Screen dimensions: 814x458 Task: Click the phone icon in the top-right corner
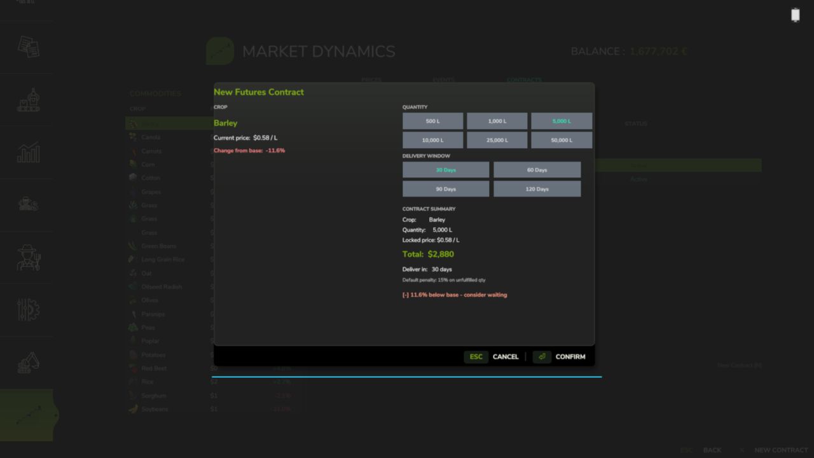tap(795, 14)
